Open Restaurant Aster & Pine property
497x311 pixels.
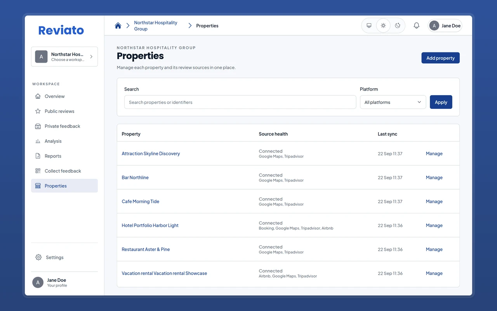pyautogui.click(x=146, y=250)
